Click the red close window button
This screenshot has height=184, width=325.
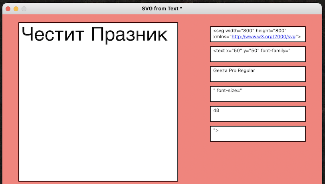[8, 9]
